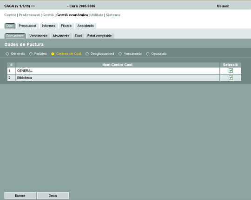Viewport: 251px width, 200px height.
Task: Open the Sistema menu link
Action: click(x=113, y=15)
